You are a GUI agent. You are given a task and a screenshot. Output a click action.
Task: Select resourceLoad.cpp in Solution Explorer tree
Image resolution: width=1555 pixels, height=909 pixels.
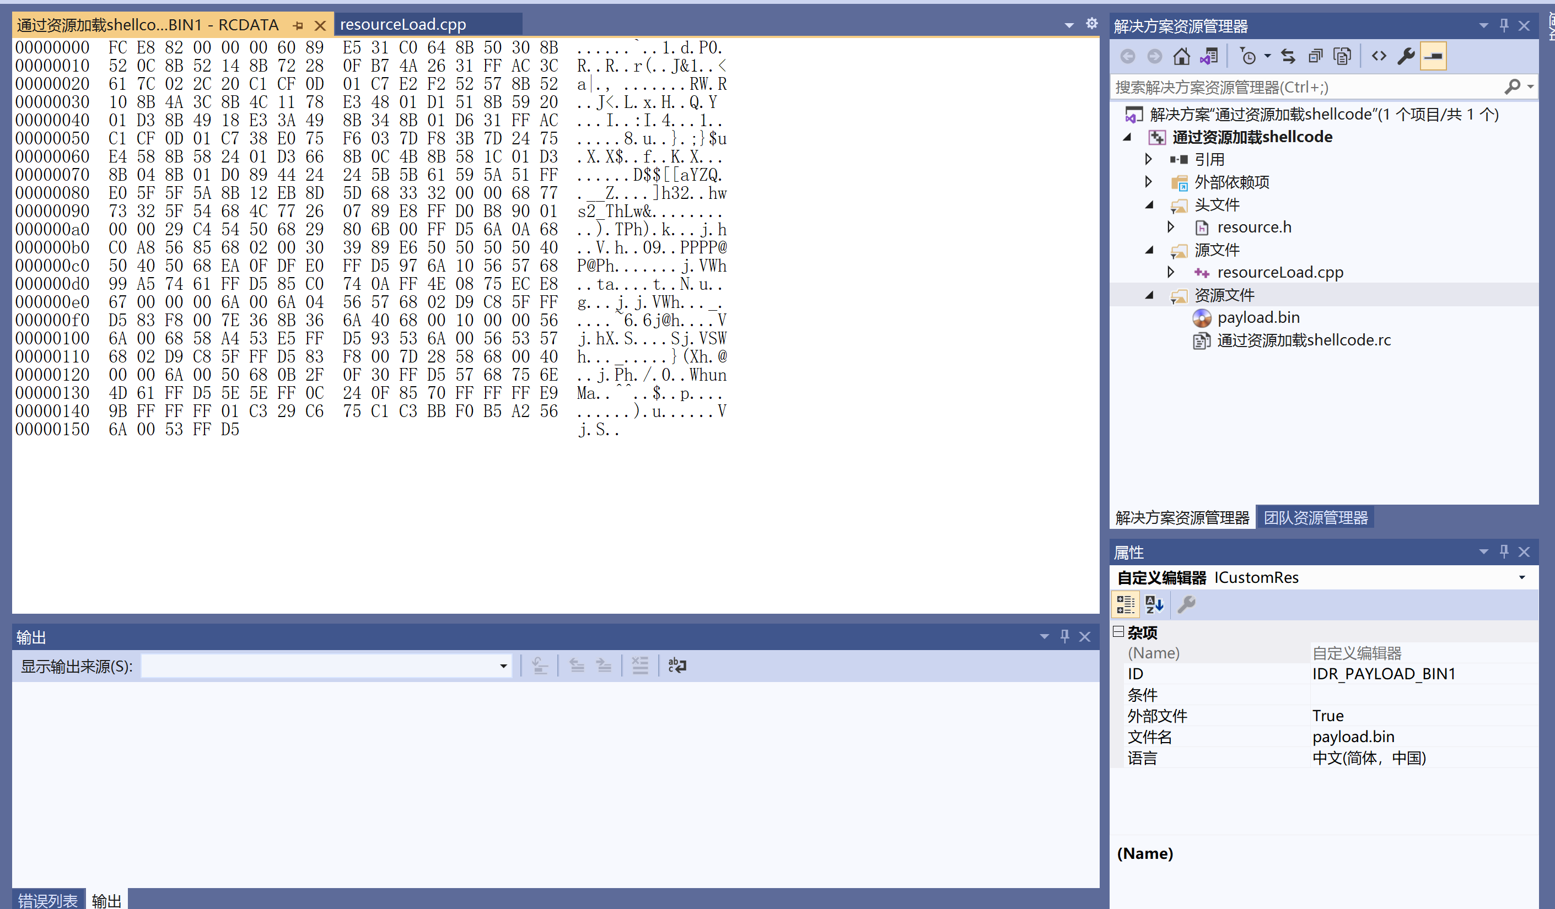point(1280,272)
